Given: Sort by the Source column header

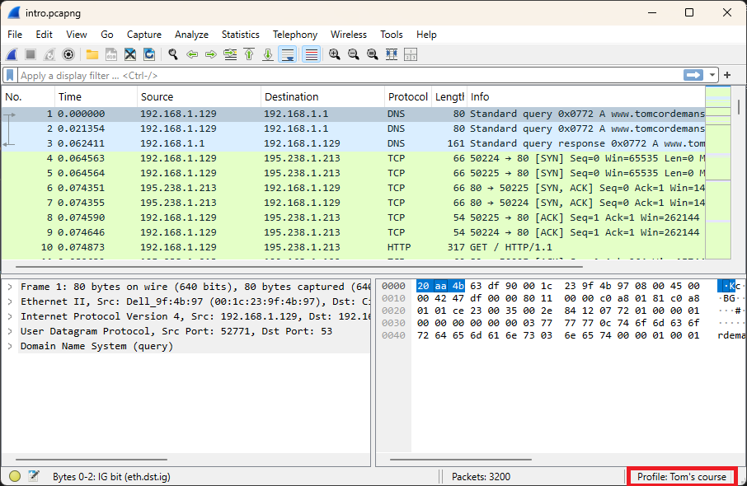Looking at the screenshot, I should pos(200,96).
